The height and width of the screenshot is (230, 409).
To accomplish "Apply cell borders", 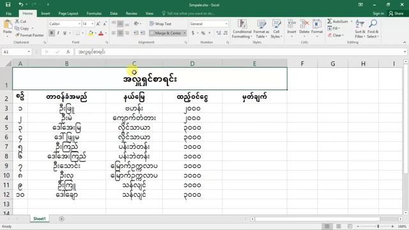I will (77, 33).
